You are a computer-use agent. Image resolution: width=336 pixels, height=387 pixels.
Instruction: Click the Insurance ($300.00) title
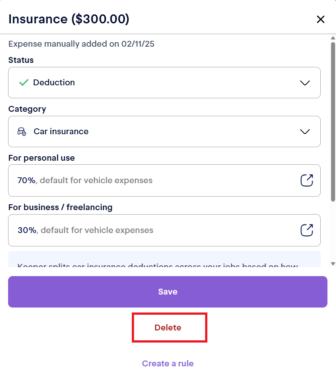click(x=69, y=19)
